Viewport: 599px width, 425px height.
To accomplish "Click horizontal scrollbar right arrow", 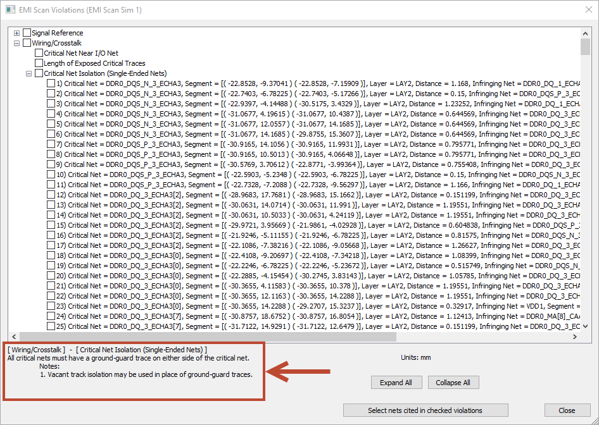I will (x=575, y=336).
